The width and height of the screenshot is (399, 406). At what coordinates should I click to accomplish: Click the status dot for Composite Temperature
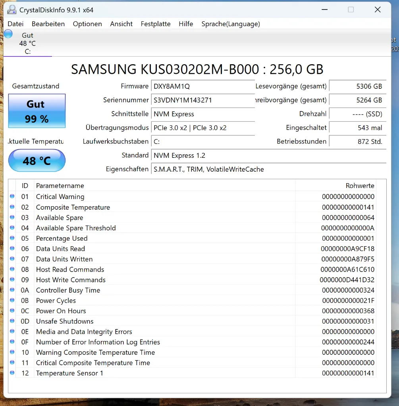coord(12,207)
